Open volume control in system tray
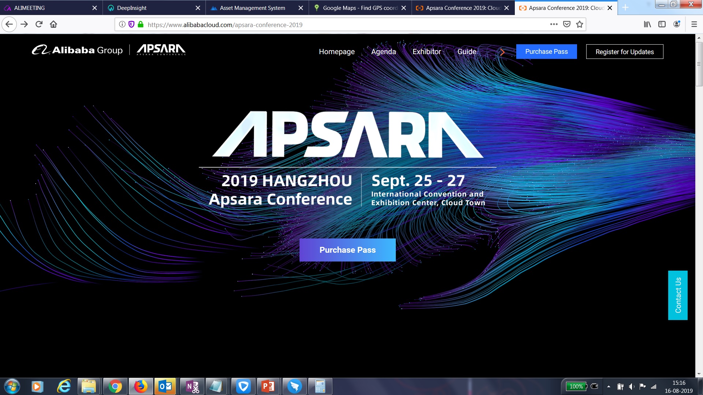Viewport: 703px width, 395px height. (632, 387)
